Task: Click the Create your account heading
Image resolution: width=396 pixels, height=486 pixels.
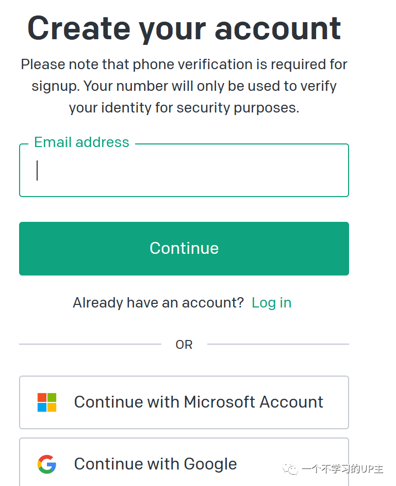Action: [184, 28]
